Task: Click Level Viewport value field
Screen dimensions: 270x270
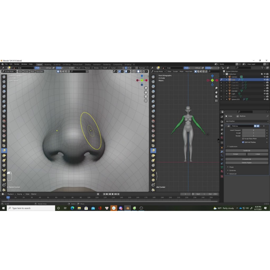Action: click(x=253, y=130)
